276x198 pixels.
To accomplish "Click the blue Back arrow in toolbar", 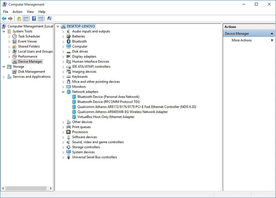I will [x=4, y=18].
